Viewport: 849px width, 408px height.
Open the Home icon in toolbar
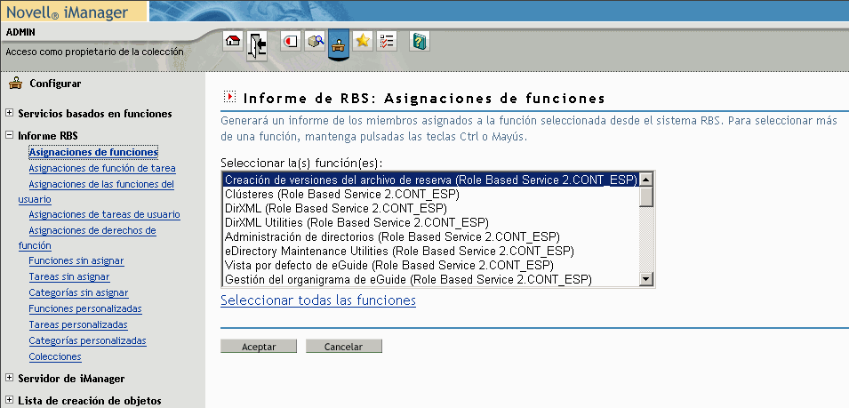click(x=234, y=41)
